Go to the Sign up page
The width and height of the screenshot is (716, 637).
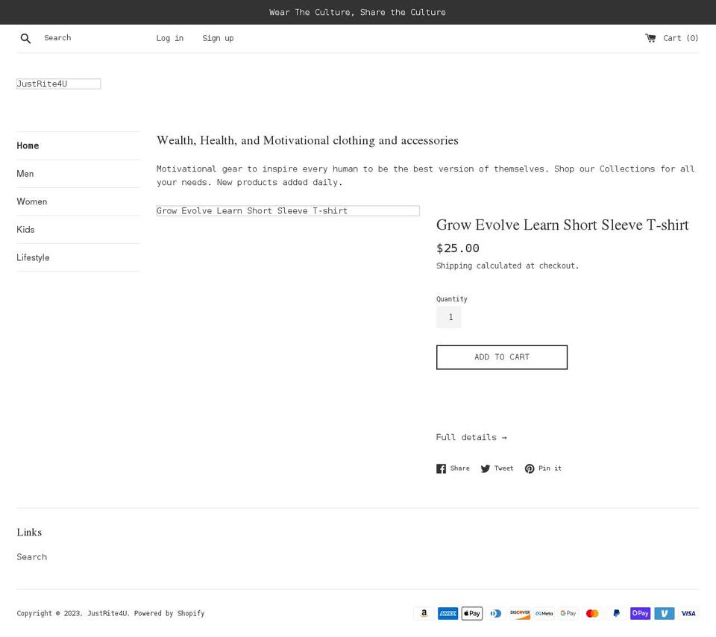tap(218, 38)
